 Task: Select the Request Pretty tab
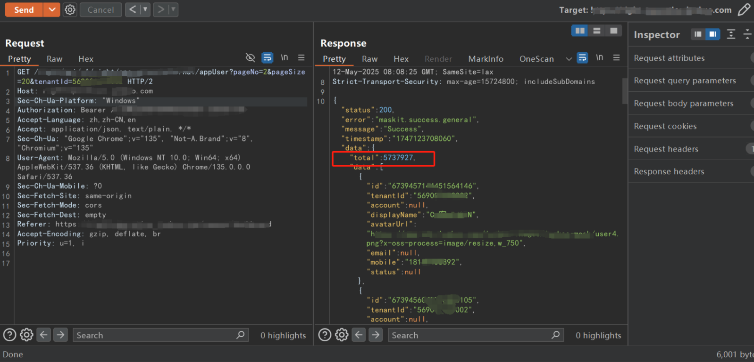pos(19,59)
